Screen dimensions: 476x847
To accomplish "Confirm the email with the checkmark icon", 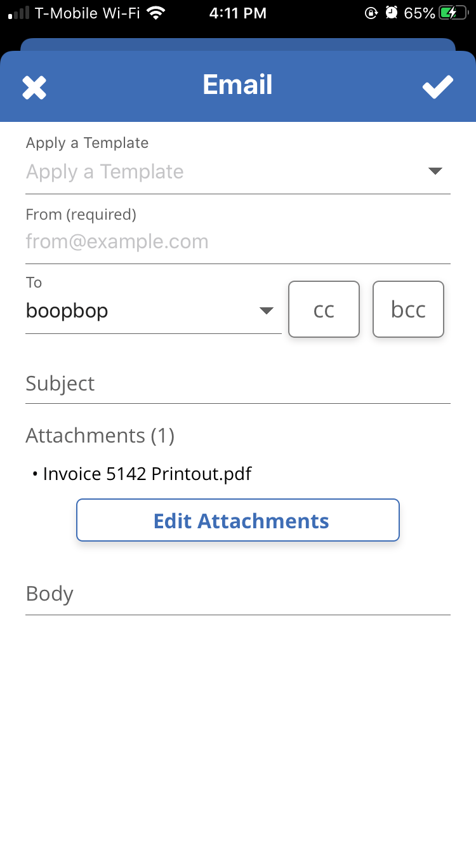I will pos(438,87).
